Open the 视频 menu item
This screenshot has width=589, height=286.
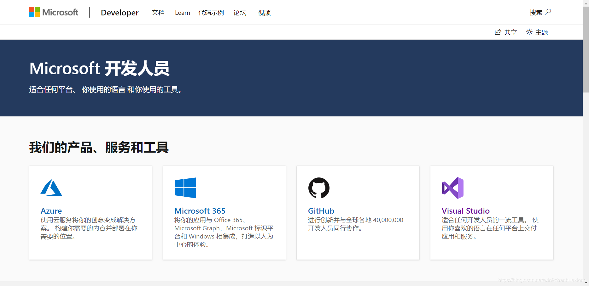264,13
